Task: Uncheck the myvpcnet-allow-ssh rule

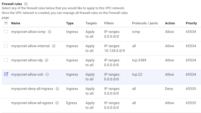Action: pyautogui.click(x=6, y=74)
